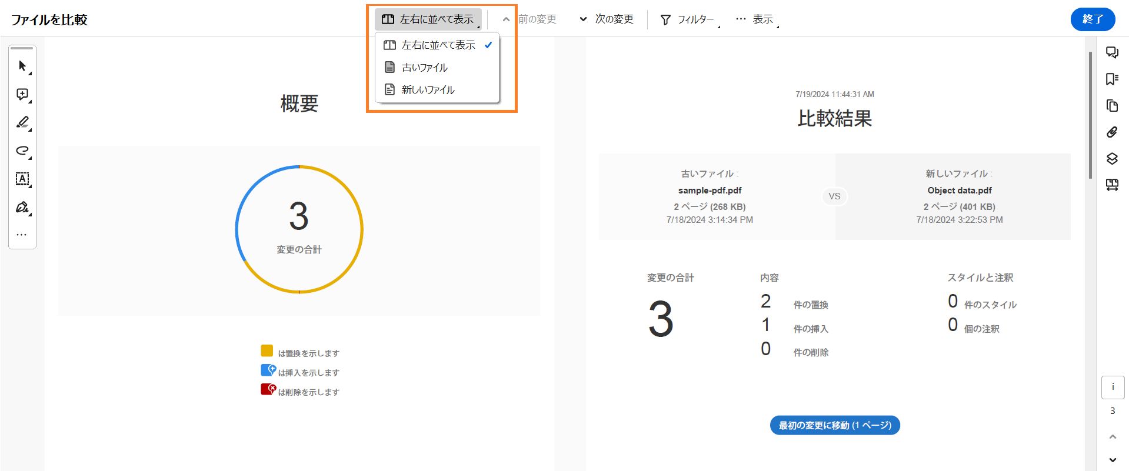Click the 件のスタイル label

tap(990, 305)
